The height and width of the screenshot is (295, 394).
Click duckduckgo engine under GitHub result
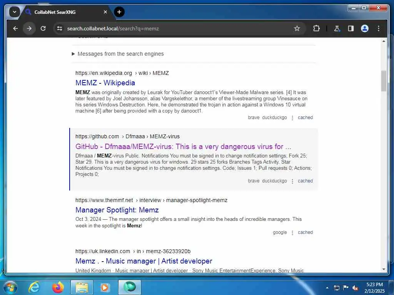pyautogui.click(x=274, y=181)
